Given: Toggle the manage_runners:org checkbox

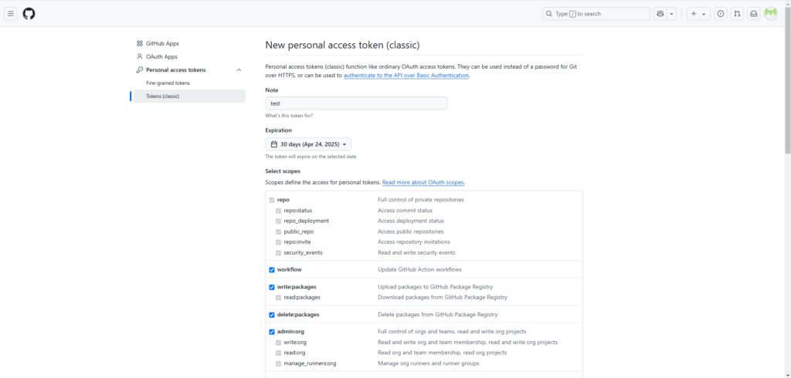Looking at the screenshot, I should pos(278,364).
